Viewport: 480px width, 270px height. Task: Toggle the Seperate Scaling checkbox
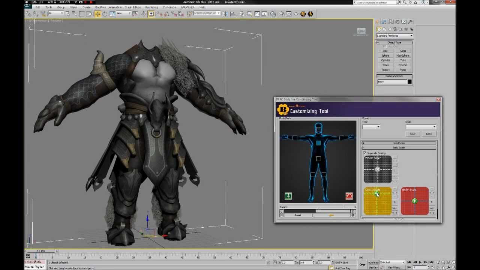365,153
